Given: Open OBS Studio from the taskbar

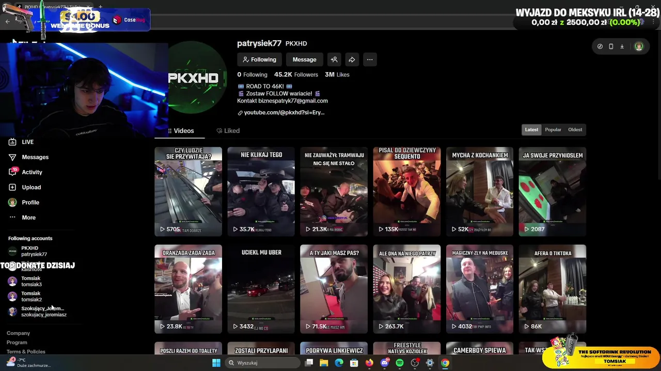Looking at the screenshot, I should pyautogui.click(x=415, y=363).
